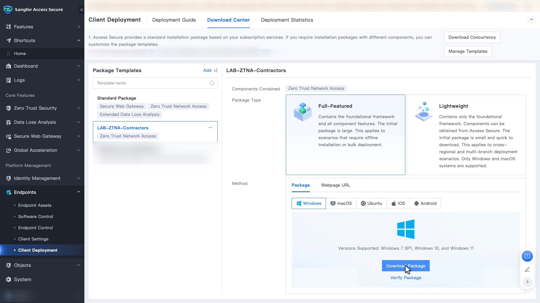
Task: Select the Lightweight package type card
Action: click(466, 135)
